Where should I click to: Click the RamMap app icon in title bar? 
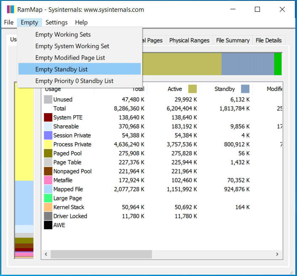(11, 9)
